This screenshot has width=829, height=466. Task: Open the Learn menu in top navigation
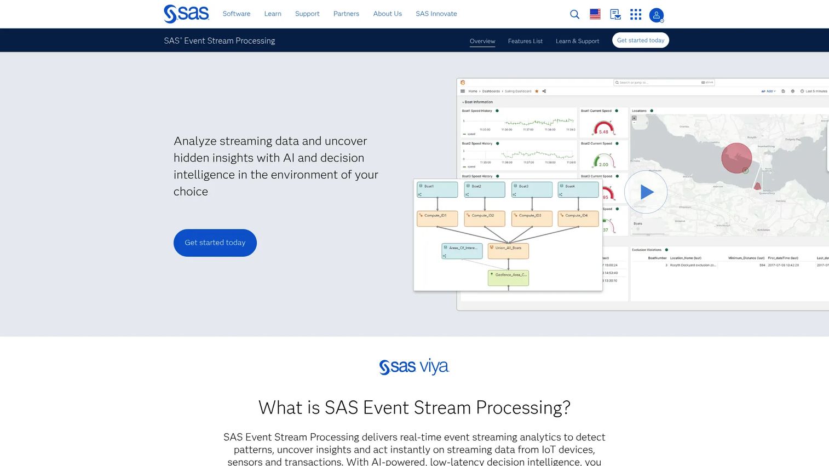[x=273, y=14]
